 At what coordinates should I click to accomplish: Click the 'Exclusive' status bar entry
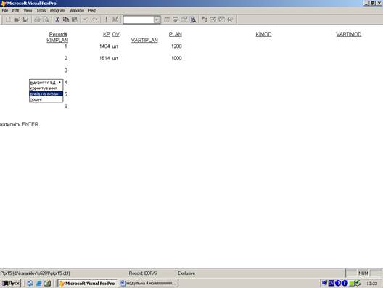pyautogui.click(x=186, y=273)
